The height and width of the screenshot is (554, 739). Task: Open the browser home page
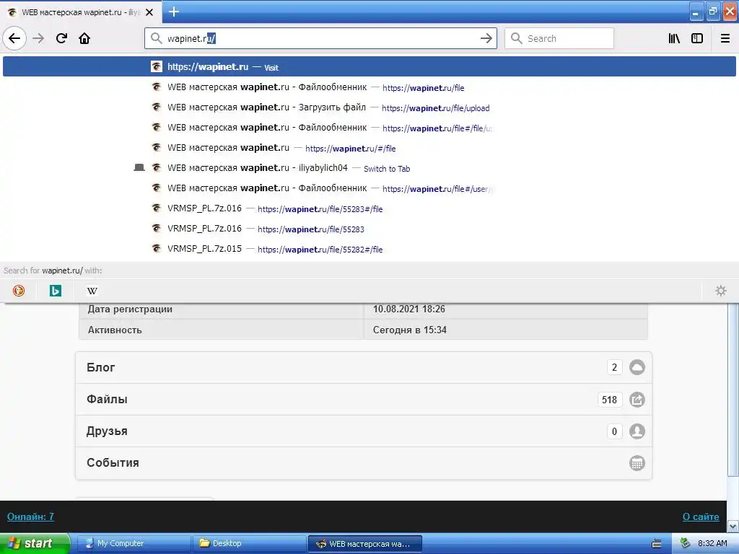tap(84, 38)
